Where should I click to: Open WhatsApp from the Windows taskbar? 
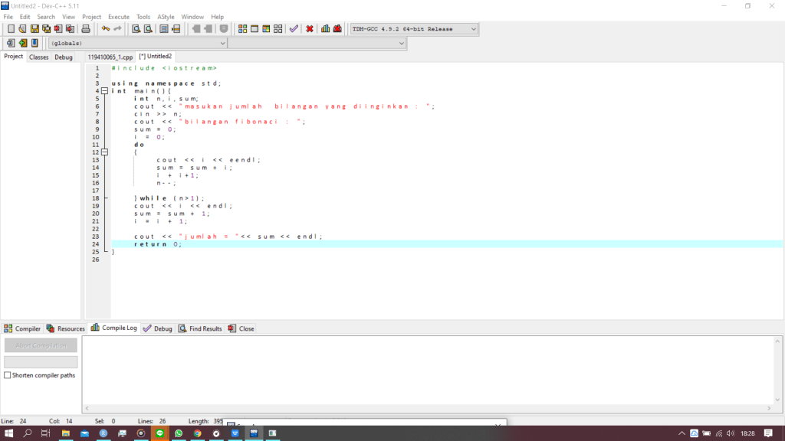[x=179, y=433]
